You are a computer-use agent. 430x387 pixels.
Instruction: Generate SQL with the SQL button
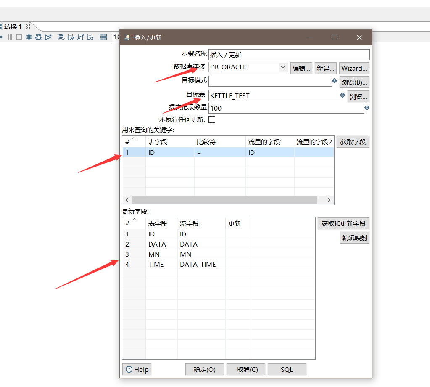(x=287, y=369)
